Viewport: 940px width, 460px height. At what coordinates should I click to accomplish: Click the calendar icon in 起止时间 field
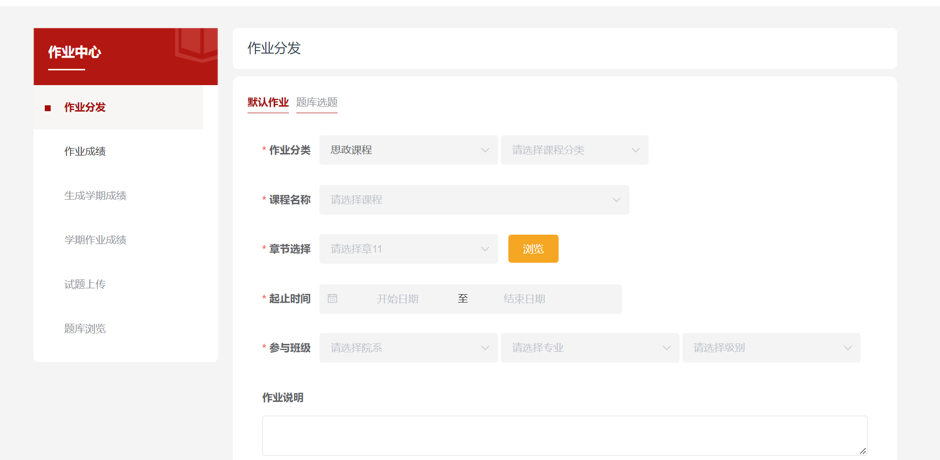pos(333,299)
